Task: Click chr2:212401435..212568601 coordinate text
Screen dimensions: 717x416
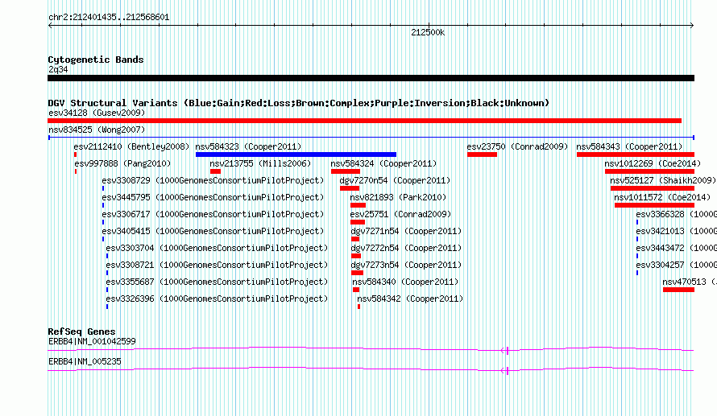Action: coord(109,18)
